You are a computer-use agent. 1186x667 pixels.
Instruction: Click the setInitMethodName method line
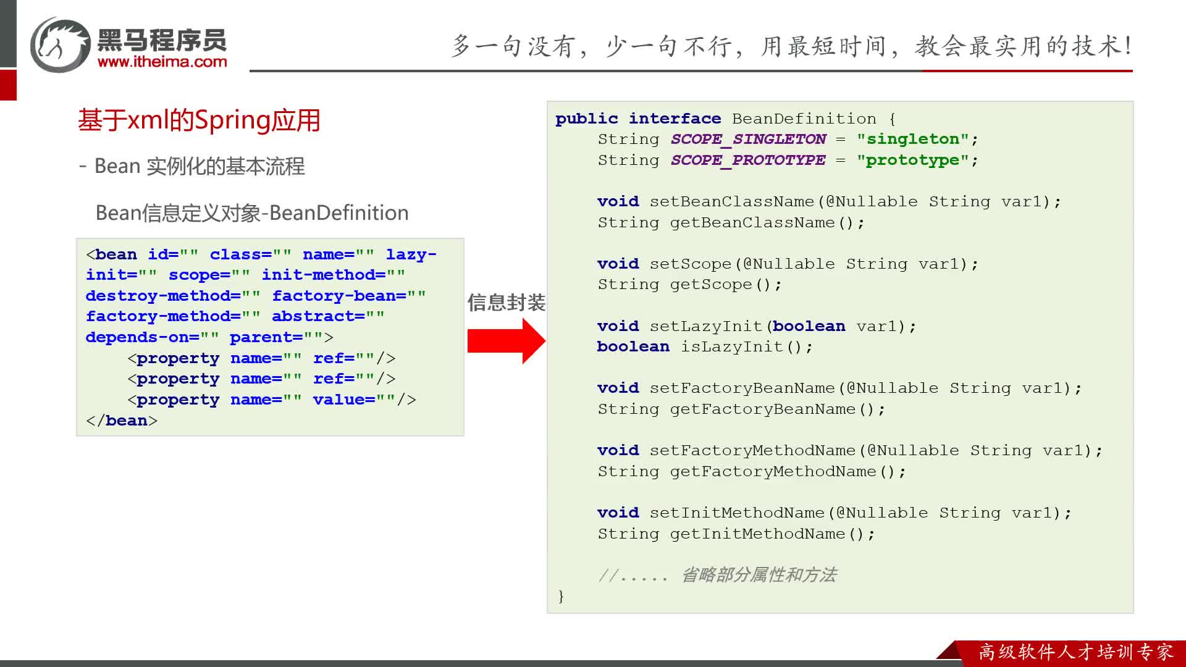point(835,513)
